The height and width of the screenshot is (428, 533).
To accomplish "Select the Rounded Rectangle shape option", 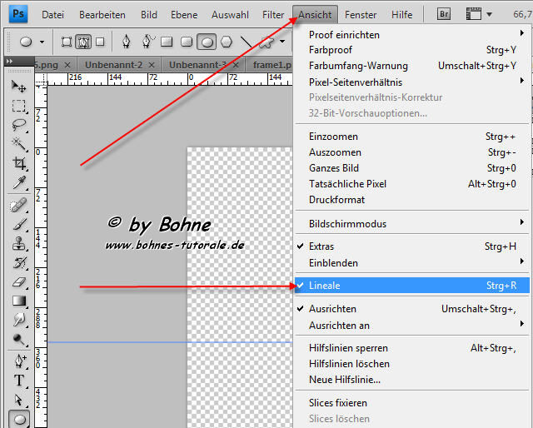I will tap(185, 41).
